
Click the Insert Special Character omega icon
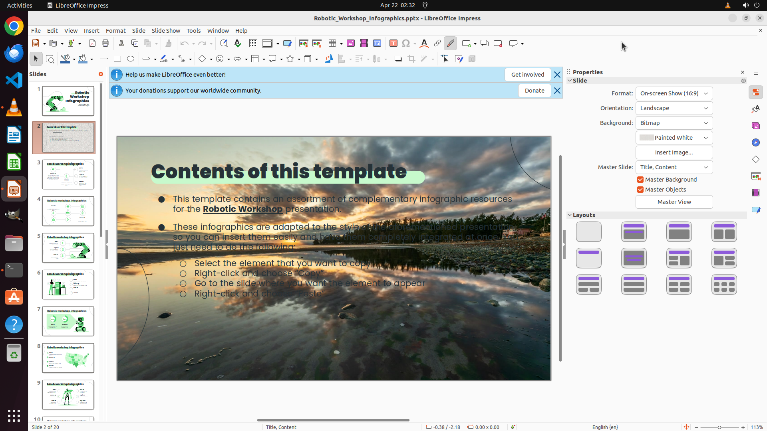406,43
